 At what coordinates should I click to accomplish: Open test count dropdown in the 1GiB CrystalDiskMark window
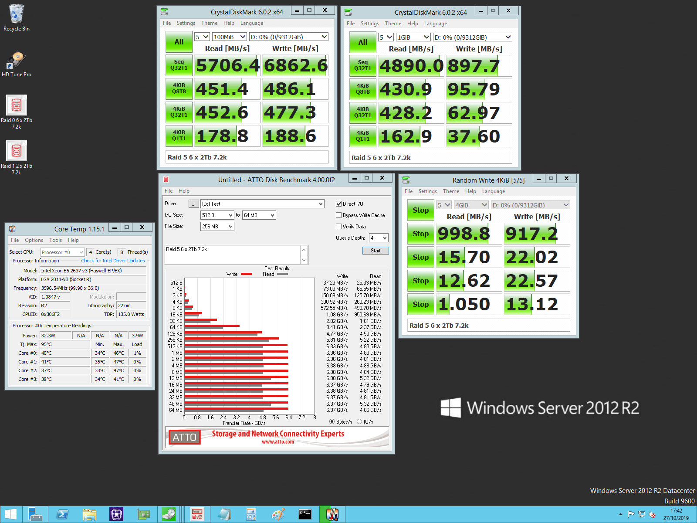(386, 37)
